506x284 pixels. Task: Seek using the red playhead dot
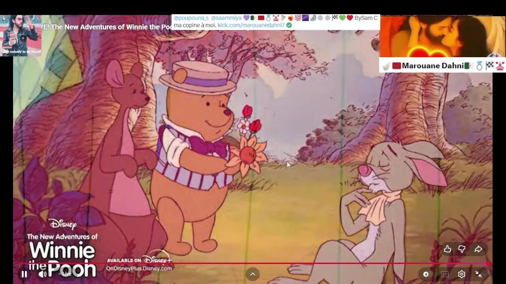[489, 263]
